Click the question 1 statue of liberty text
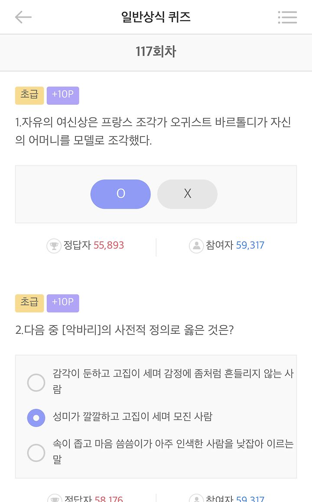 153,131
